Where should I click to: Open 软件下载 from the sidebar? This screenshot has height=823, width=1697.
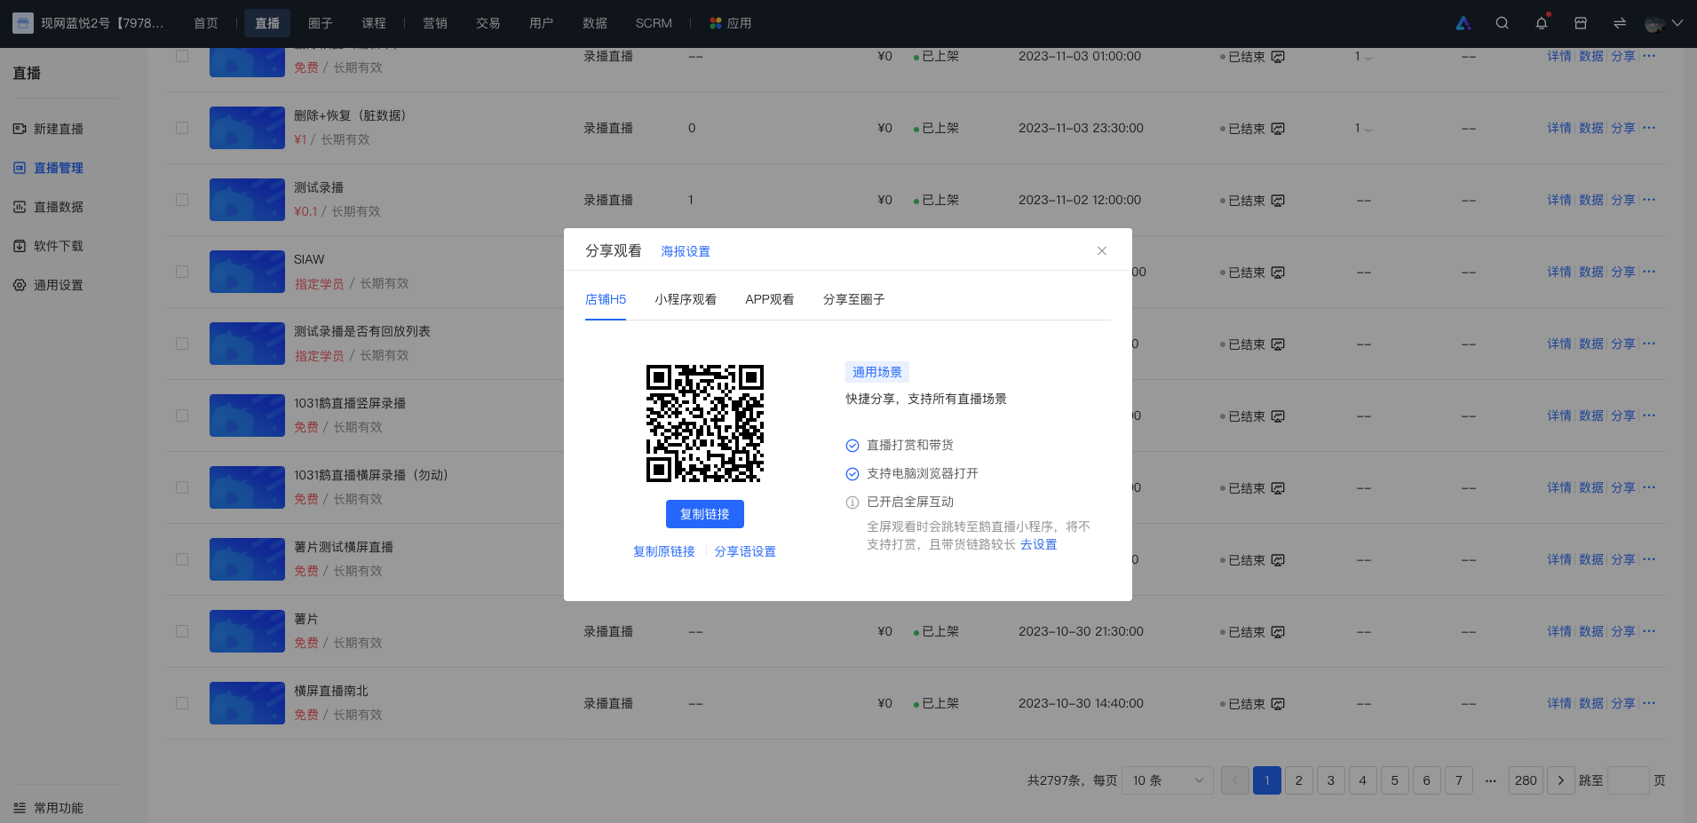(x=59, y=246)
